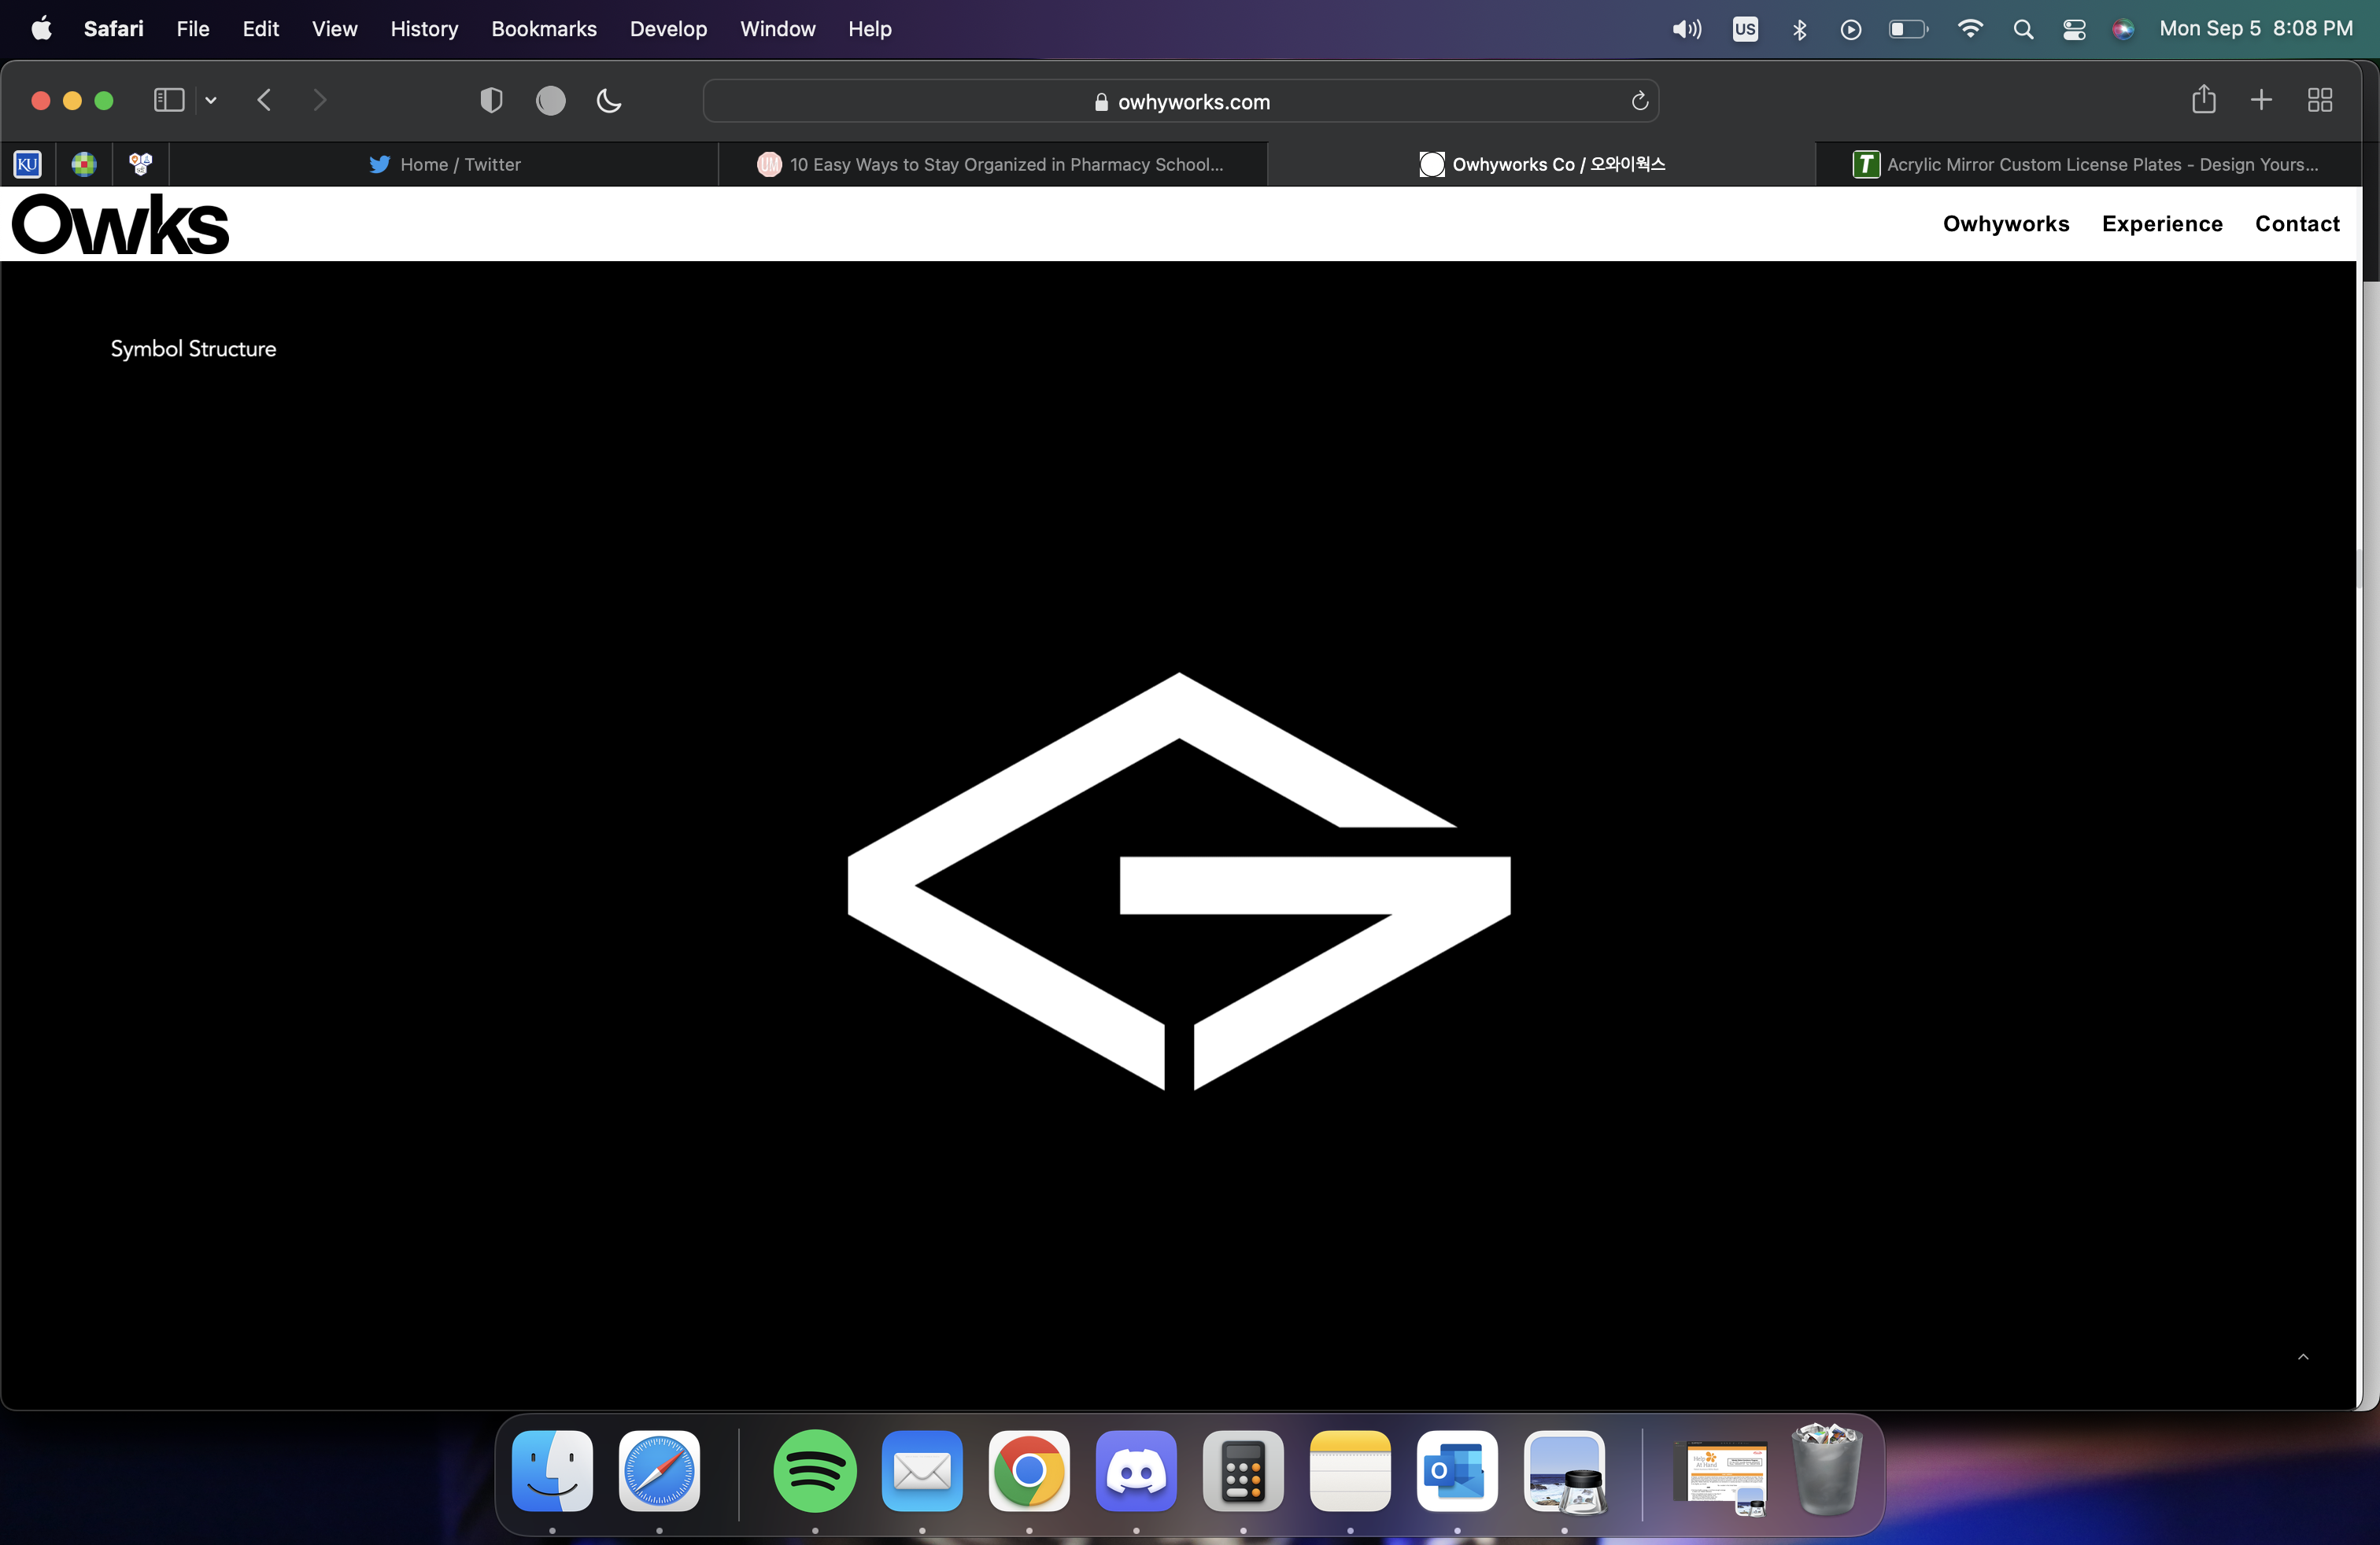Open the View menu

(334, 29)
